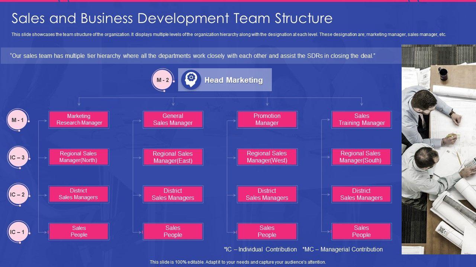
Task: Click the Sales Training Manager box
Action: click(x=361, y=119)
